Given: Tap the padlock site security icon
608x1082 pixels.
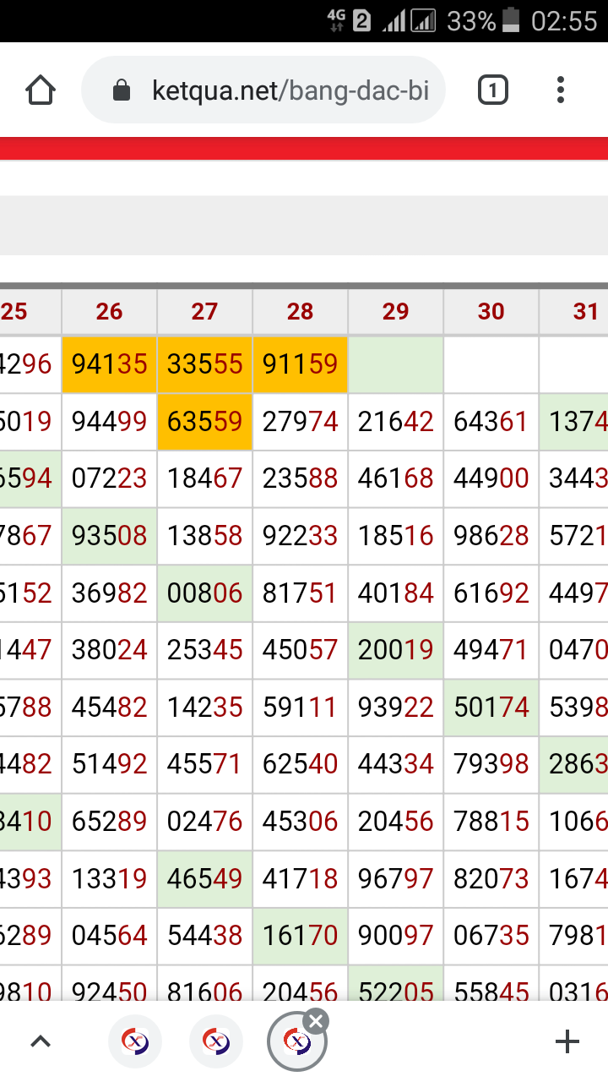Looking at the screenshot, I should 122,90.
